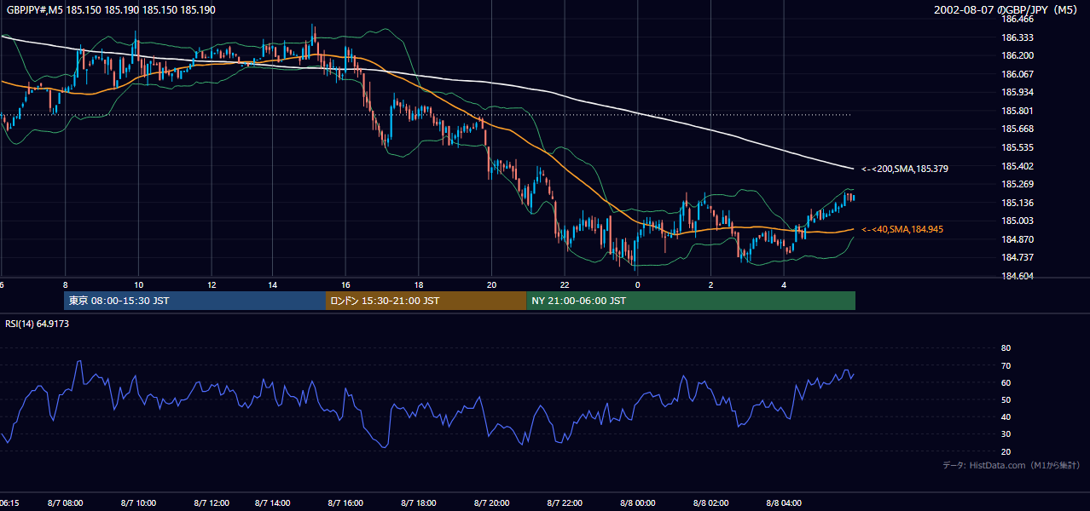Click price level 185.003 on the price axis
Screen dimensions: 1090x511
pyautogui.click(x=1017, y=221)
